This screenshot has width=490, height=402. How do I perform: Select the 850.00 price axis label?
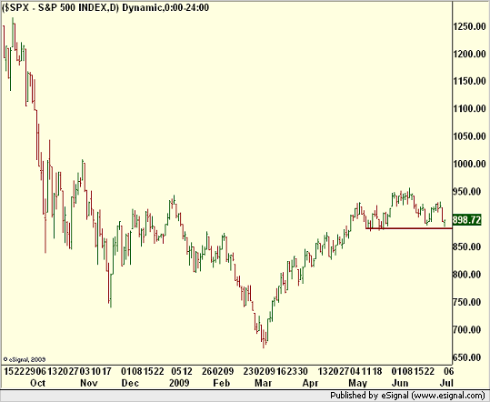pyautogui.click(x=467, y=246)
